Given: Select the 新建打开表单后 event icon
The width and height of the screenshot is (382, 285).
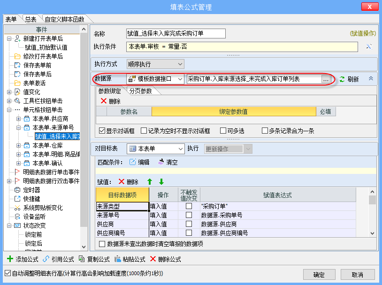Looking at the screenshot, I should click(x=17, y=38).
